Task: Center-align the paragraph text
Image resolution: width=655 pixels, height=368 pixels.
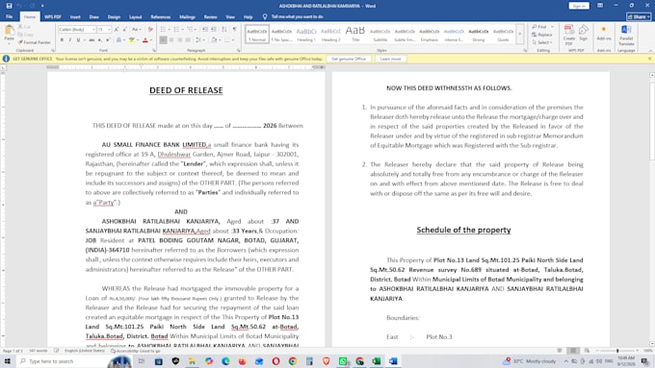Action: [x=171, y=40]
